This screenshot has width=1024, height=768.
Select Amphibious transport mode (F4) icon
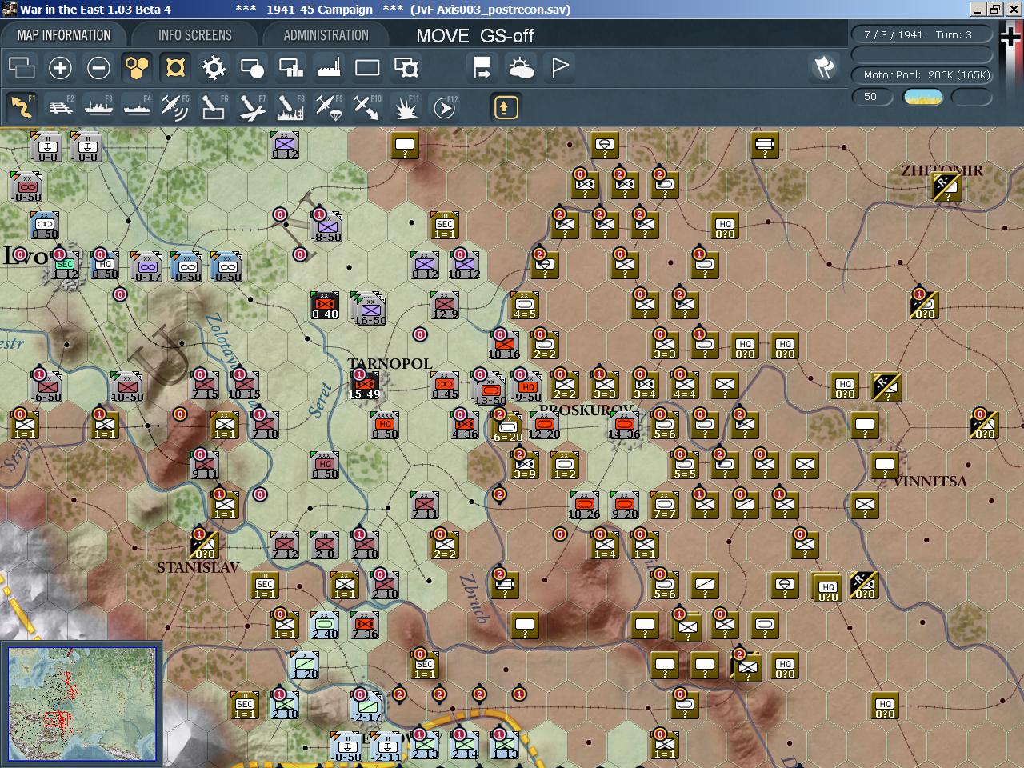pos(137,107)
